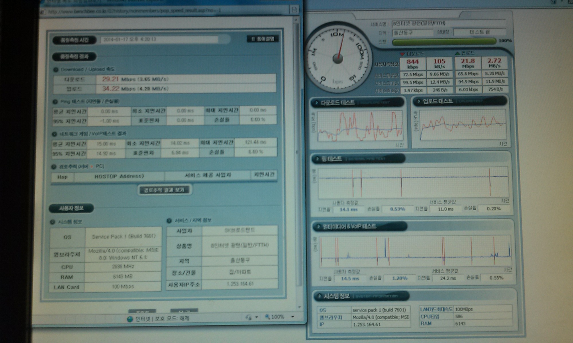Click the arrow icon on 업로드 테스트 header
573x343 pixels.
pyautogui.click(x=419, y=101)
